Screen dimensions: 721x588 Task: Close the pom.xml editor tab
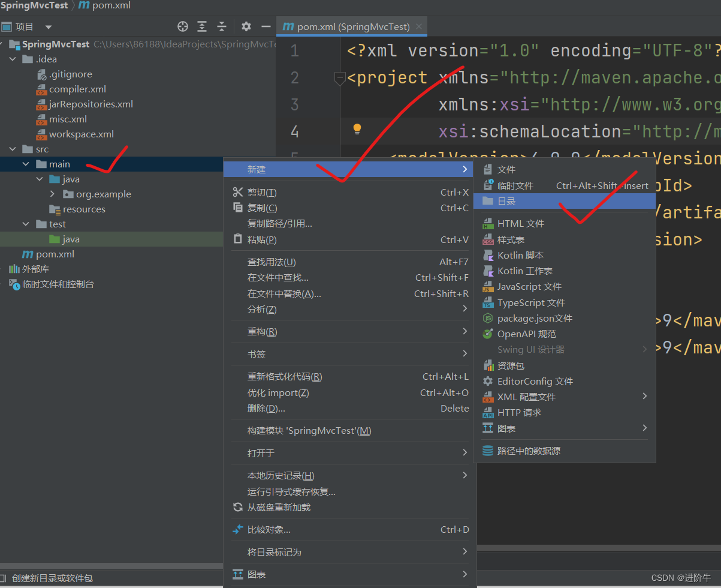pos(418,26)
